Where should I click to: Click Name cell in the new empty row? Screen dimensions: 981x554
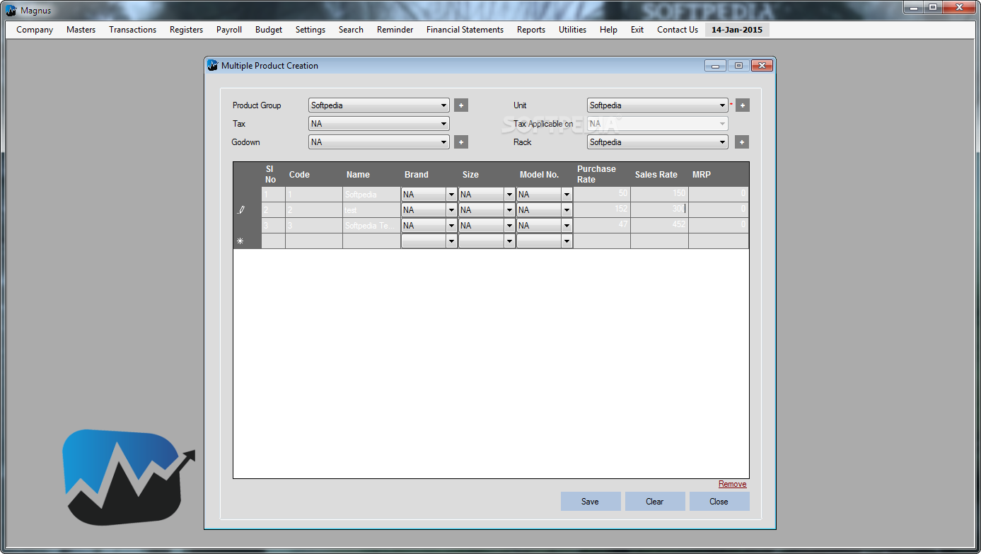coord(371,241)
